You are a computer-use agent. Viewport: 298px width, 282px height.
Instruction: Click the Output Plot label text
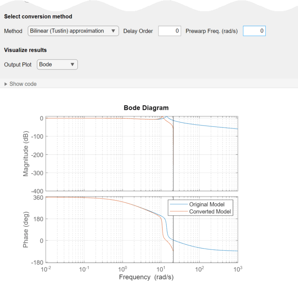point(18,64)
